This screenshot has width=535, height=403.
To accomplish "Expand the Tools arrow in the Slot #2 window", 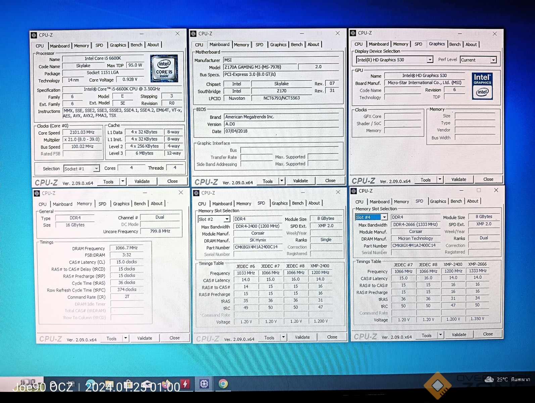I will tap(284, 337).
